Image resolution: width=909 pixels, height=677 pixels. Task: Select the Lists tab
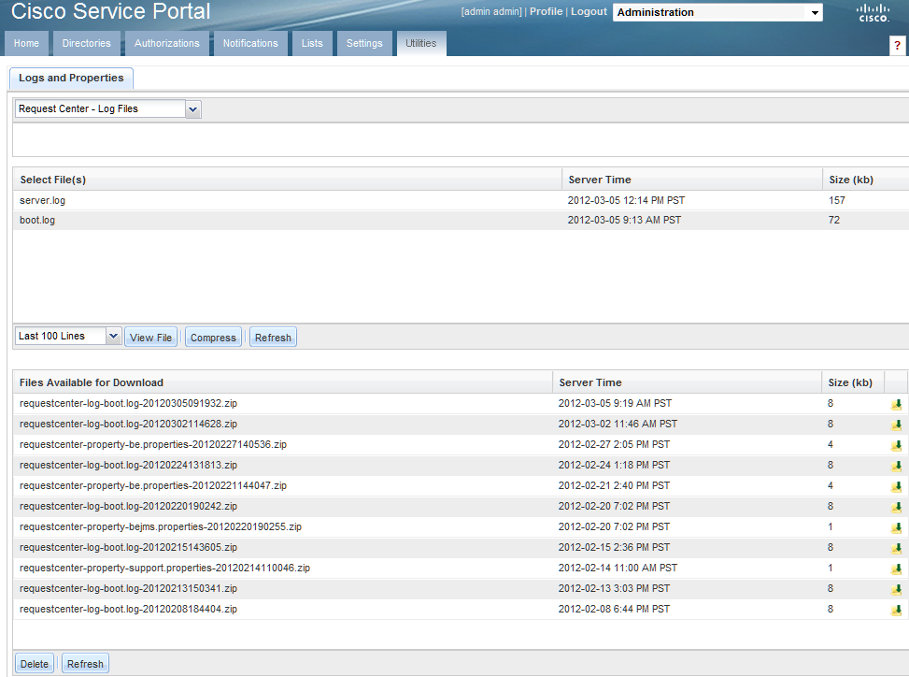(312, 44)
